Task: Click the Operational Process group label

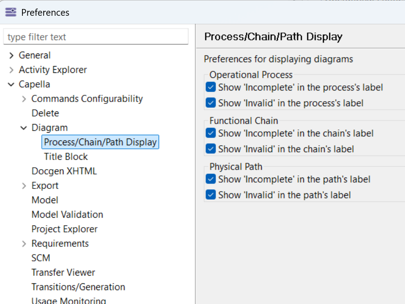Action: point(251,75)
